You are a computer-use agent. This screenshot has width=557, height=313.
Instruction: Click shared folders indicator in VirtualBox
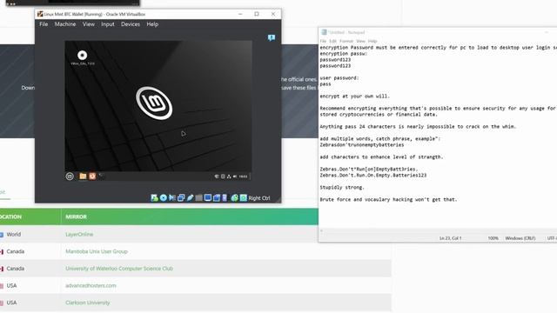click(x=199, y=198)
